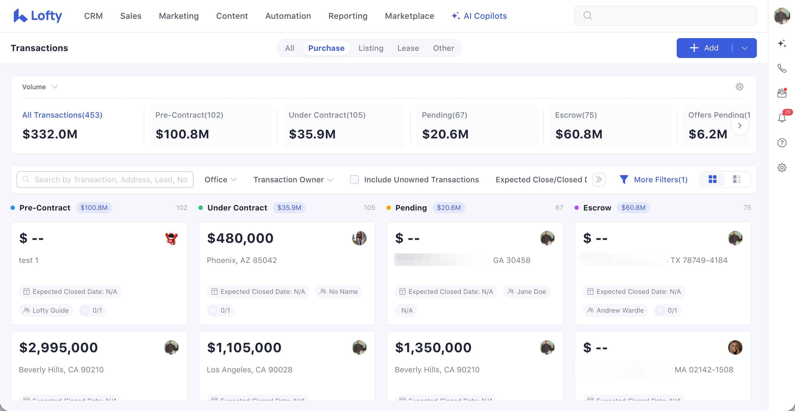Enable Include Unowned Transactions checkbox
The height and width of the screenshot is (411, 795).
point(354,180)
